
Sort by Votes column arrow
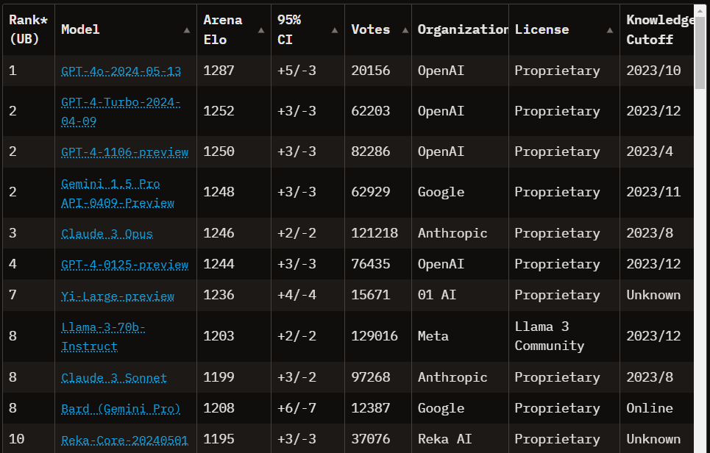pyautogui.click(x=405, y=30)
